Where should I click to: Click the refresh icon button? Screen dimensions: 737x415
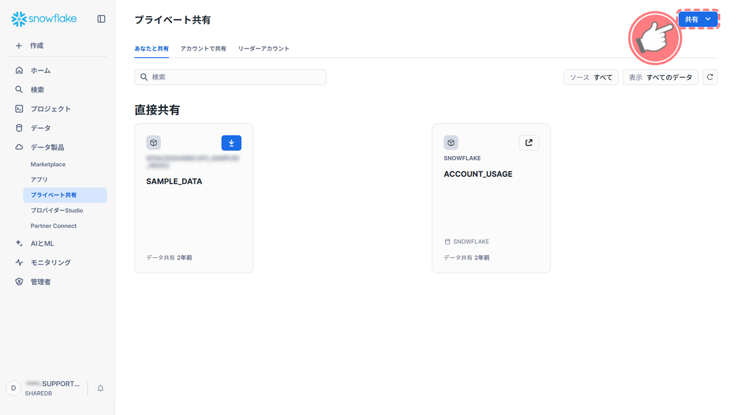[x=710, y=77]
